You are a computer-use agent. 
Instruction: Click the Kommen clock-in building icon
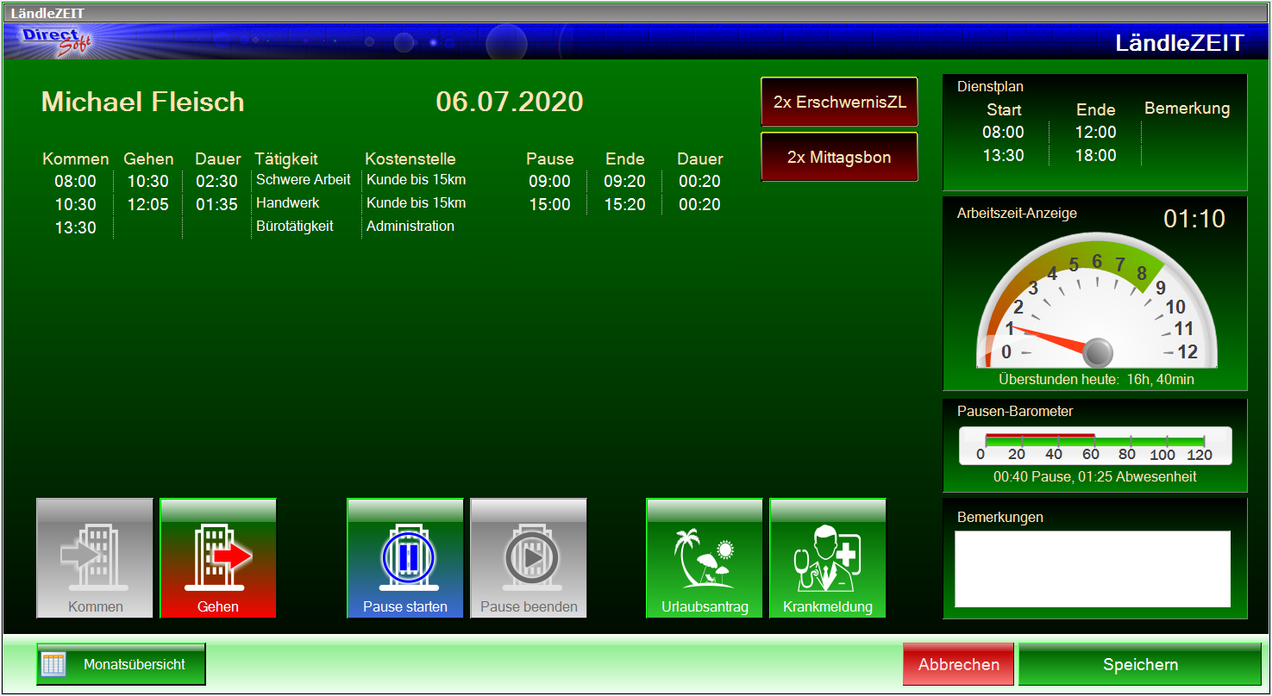click(x=95, y=558)
